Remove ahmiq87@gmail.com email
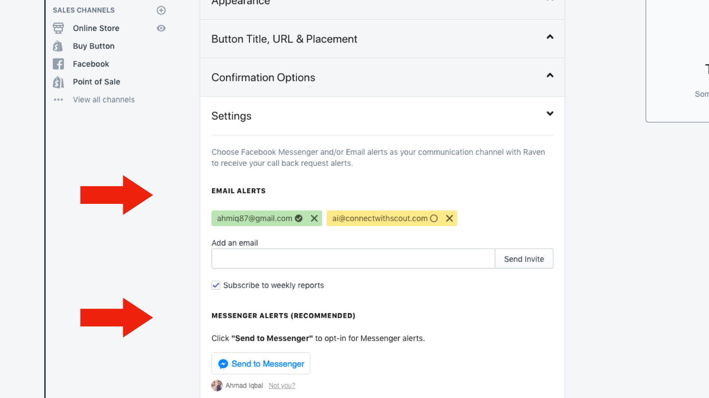Image resolution: width=709 pixels, height=398 pixels. click(314, 218)
